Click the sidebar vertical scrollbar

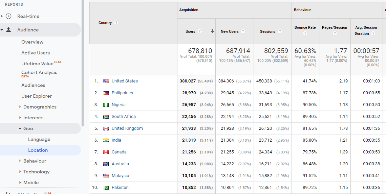(82, 61)
